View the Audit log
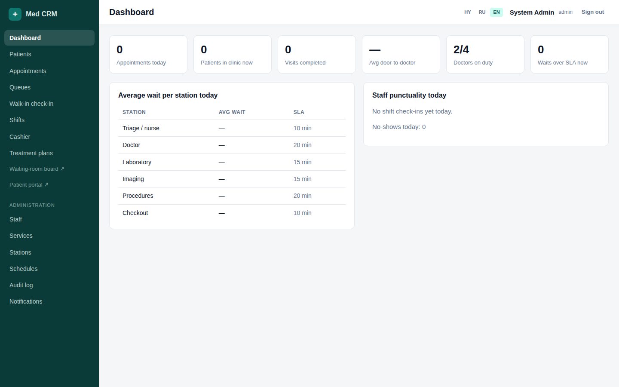This screenshot has width=619, height=387. coord(49,285)
